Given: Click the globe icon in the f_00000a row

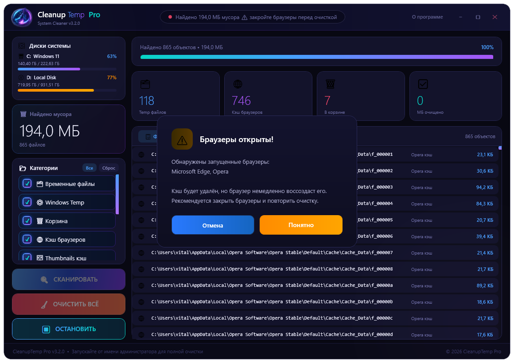Looking at the screenshot, I should click(141, 286).
